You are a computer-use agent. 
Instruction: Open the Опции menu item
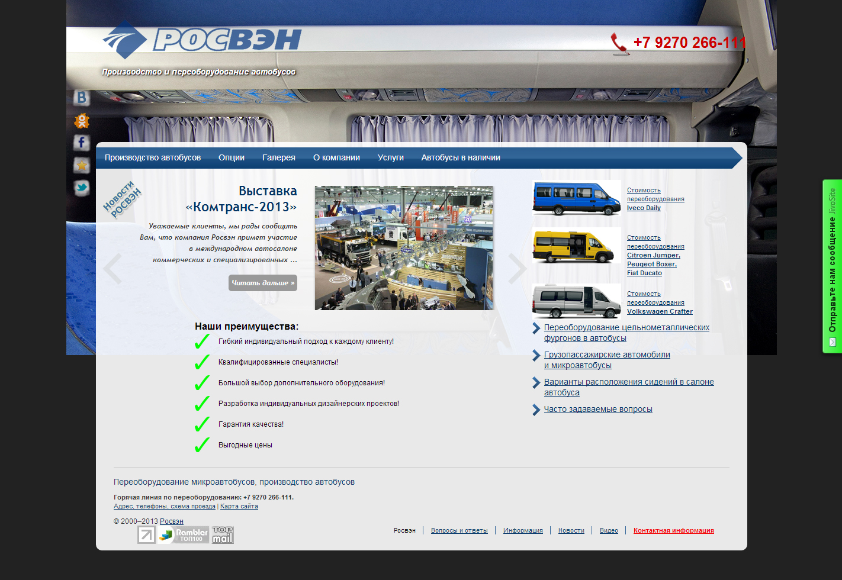232,157
